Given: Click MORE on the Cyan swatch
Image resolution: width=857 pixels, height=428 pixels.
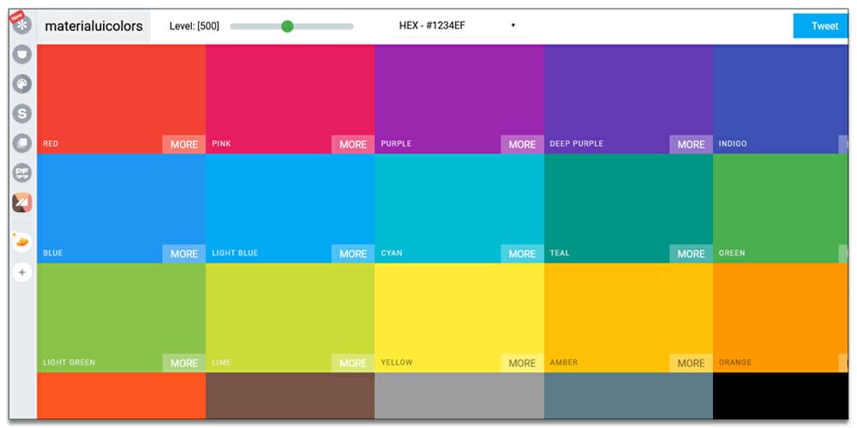Looking at the screenshot, I should coord(522,254).
